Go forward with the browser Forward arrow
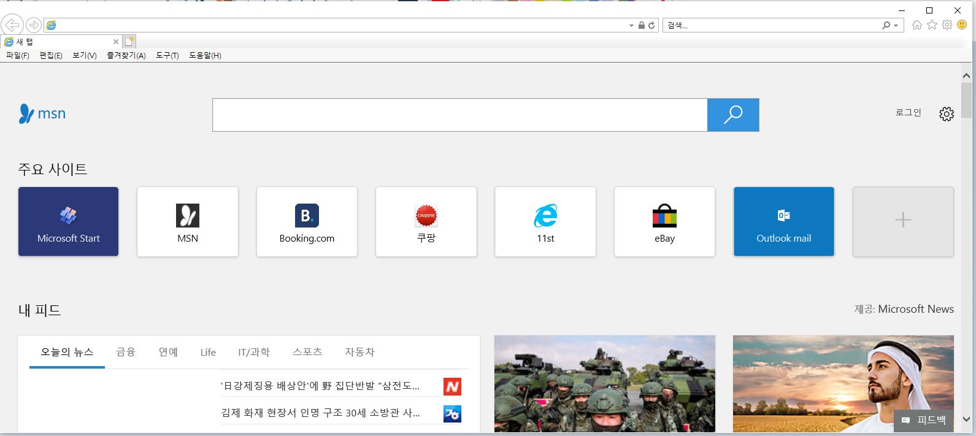Image resolution: width=976 pixels, height=436 pixels. 34,25
